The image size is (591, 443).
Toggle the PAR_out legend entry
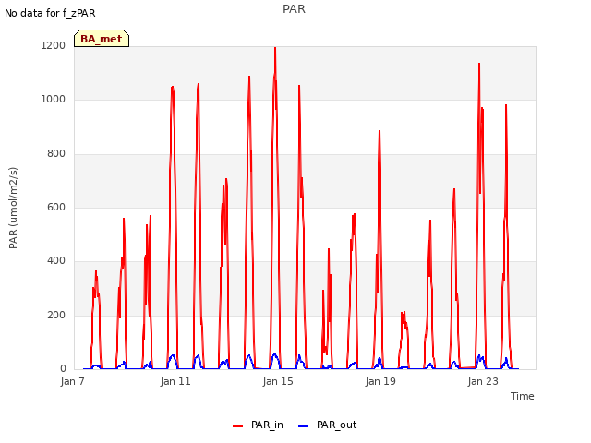click(327, 425)
